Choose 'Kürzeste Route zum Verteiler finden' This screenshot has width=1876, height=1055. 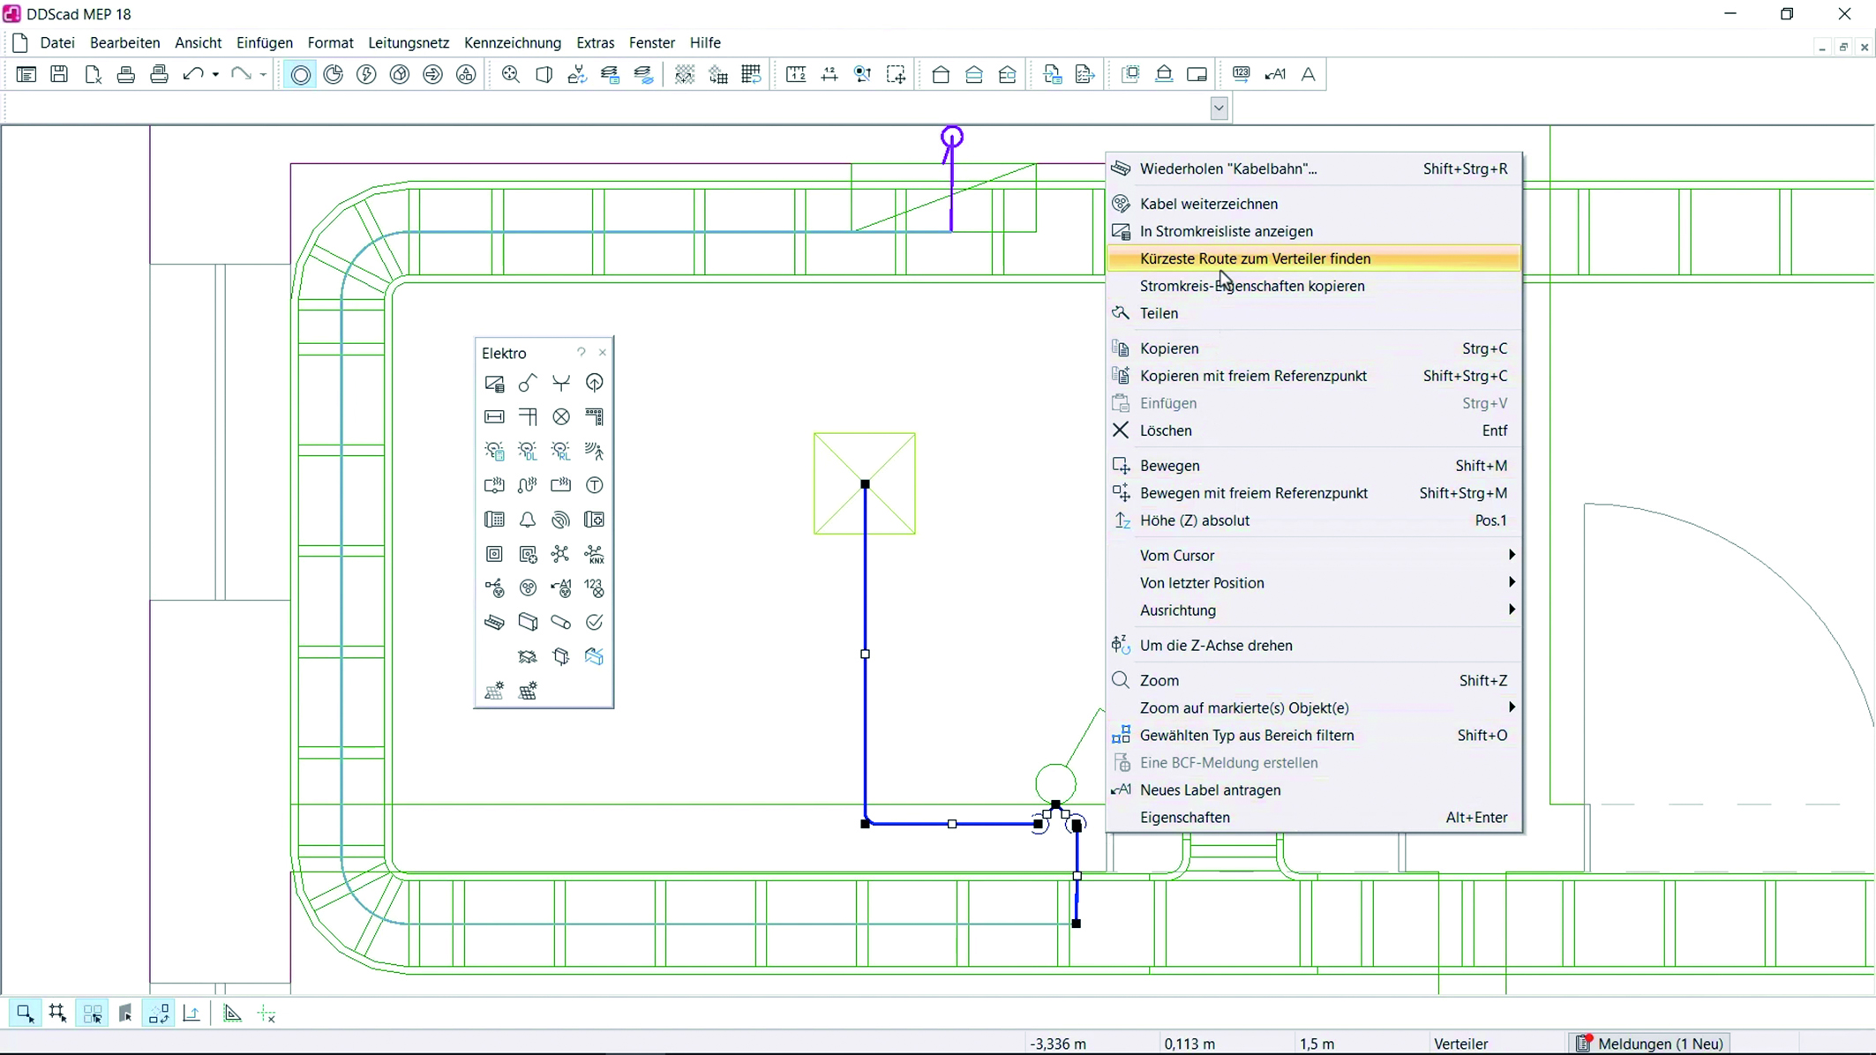point(1255,258)
